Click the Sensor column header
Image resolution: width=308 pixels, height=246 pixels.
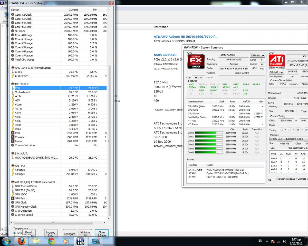[x=35, y=10]
